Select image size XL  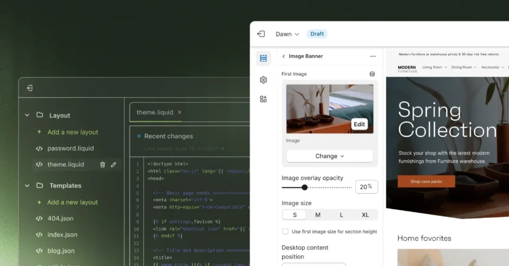click(x=365, y=215)
